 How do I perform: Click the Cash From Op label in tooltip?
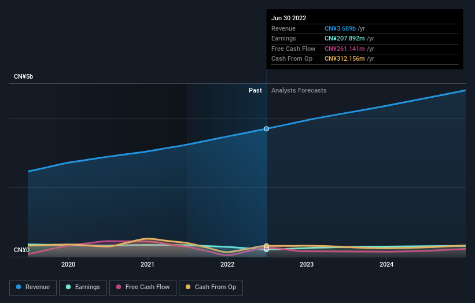point(292,59)
